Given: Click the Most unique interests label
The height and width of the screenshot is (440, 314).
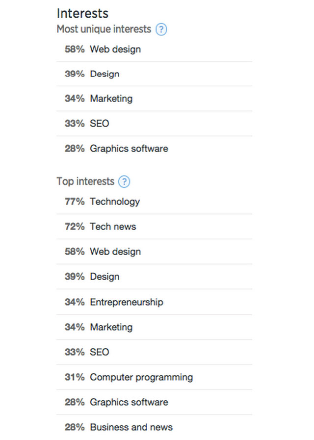Looking at the screenshot, I should 104,29.
